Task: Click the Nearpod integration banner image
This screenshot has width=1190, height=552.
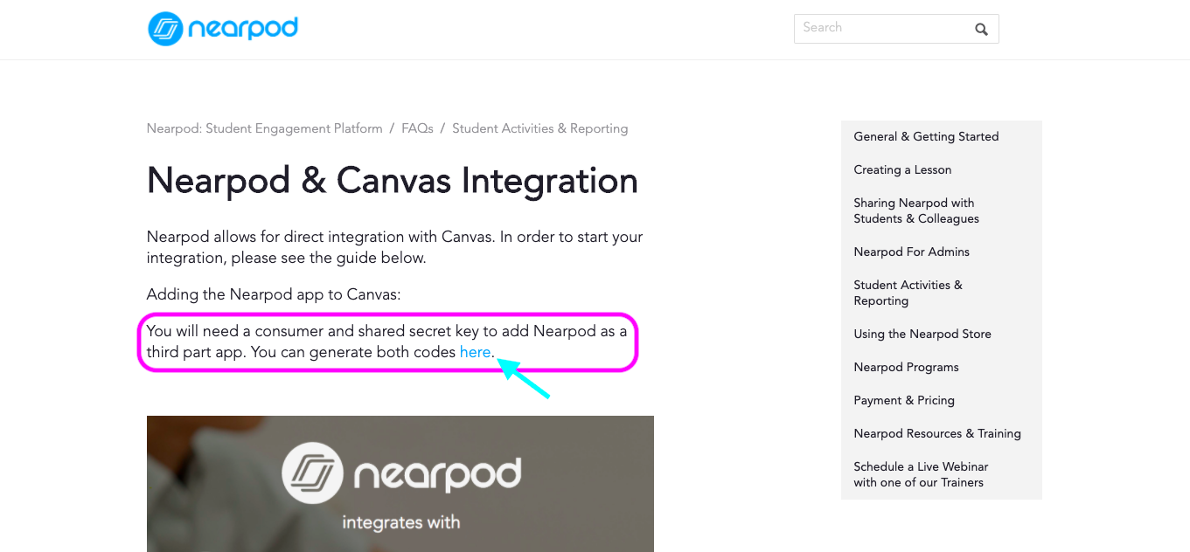Action: (x=400, y=484)
